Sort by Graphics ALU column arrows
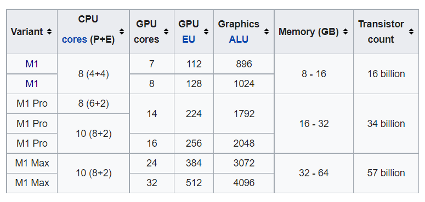 (x=267, y=32)
